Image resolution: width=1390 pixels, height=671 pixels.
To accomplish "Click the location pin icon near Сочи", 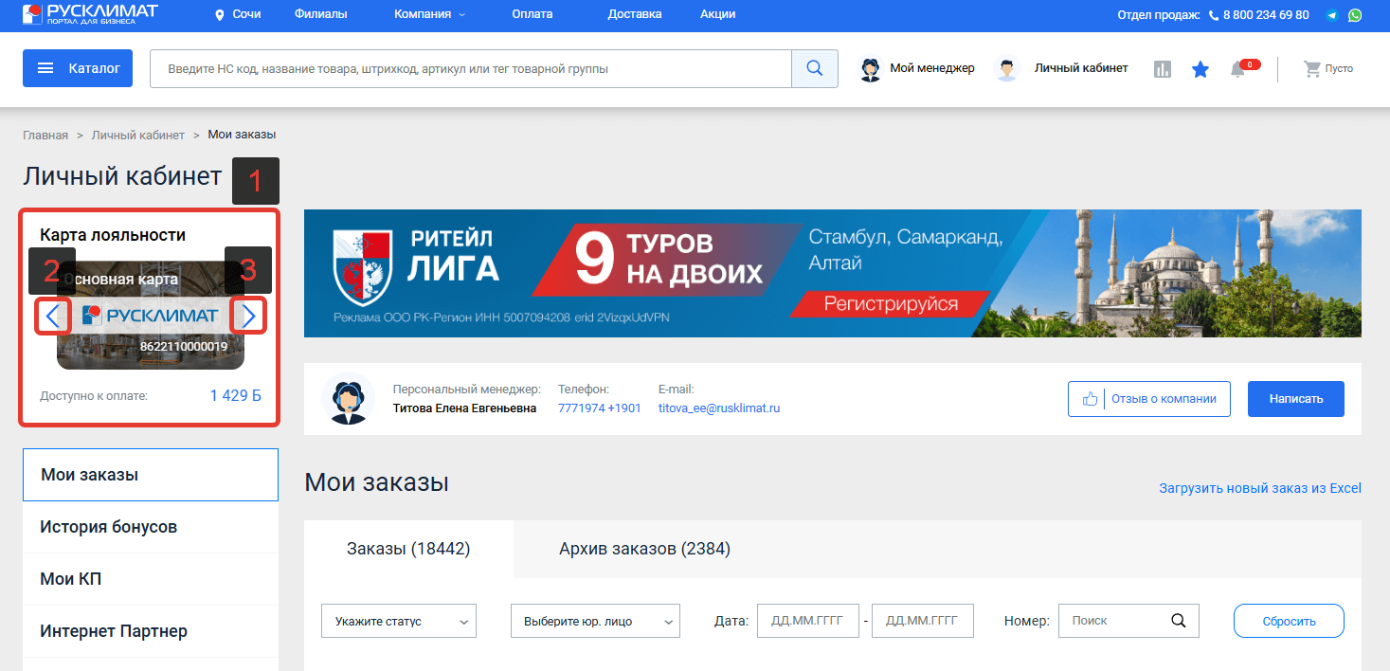I will pyautogui.click(x=220, y=15).
